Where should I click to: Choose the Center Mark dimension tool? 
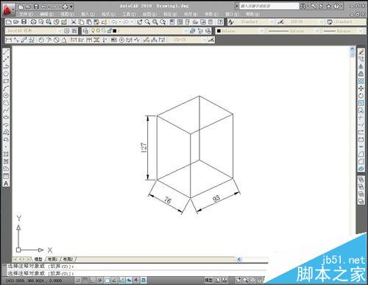coord(121,40)
